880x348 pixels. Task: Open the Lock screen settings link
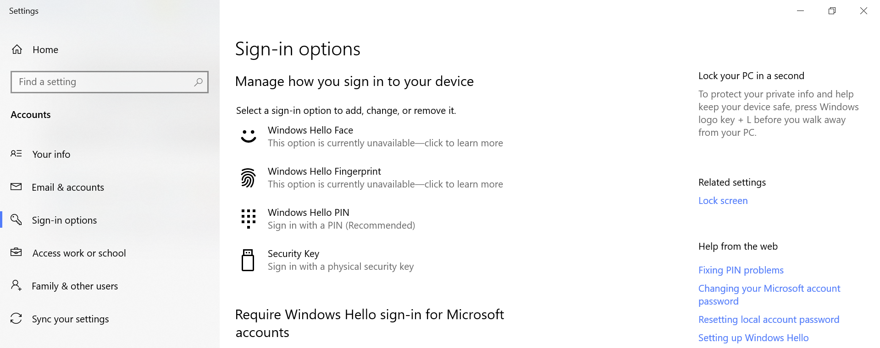click(x=723, y=200)
